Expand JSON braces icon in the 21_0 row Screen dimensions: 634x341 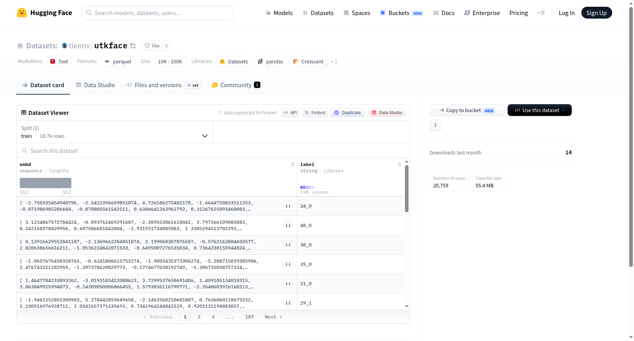coord(288,284)
